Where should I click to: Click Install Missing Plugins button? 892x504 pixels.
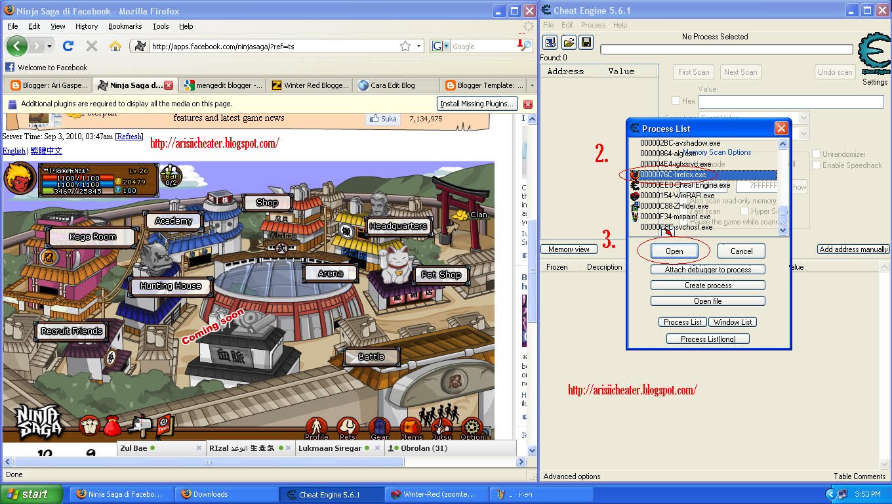[477, 104]
